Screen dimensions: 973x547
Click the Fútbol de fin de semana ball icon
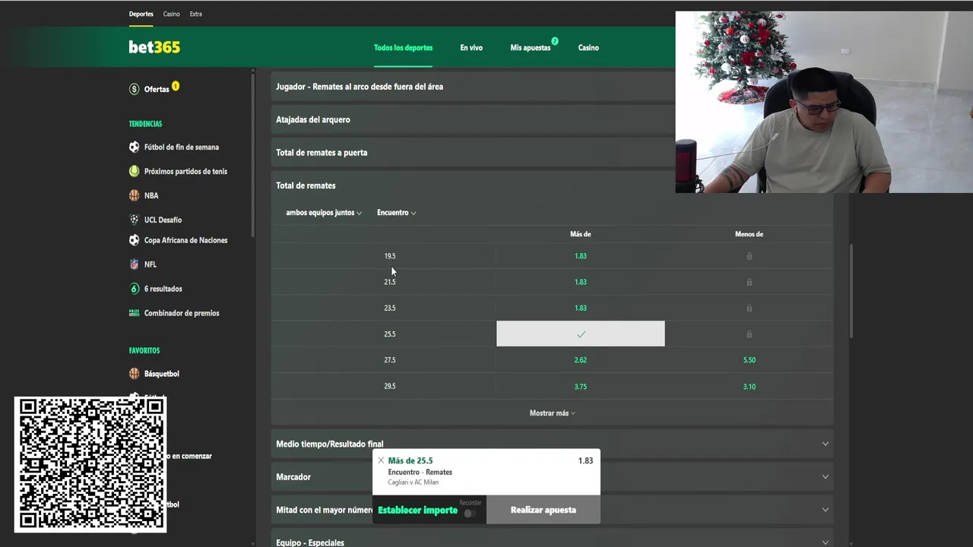click(135, 147)
